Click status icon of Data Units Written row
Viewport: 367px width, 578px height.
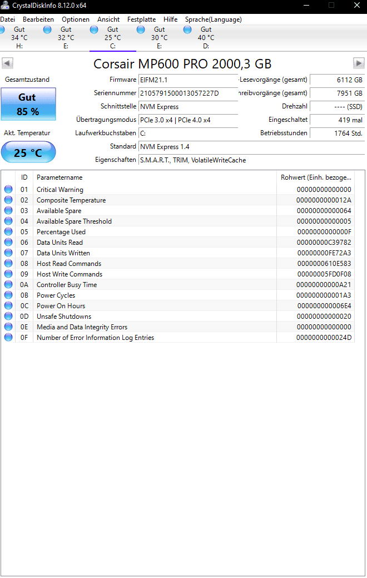8,253
